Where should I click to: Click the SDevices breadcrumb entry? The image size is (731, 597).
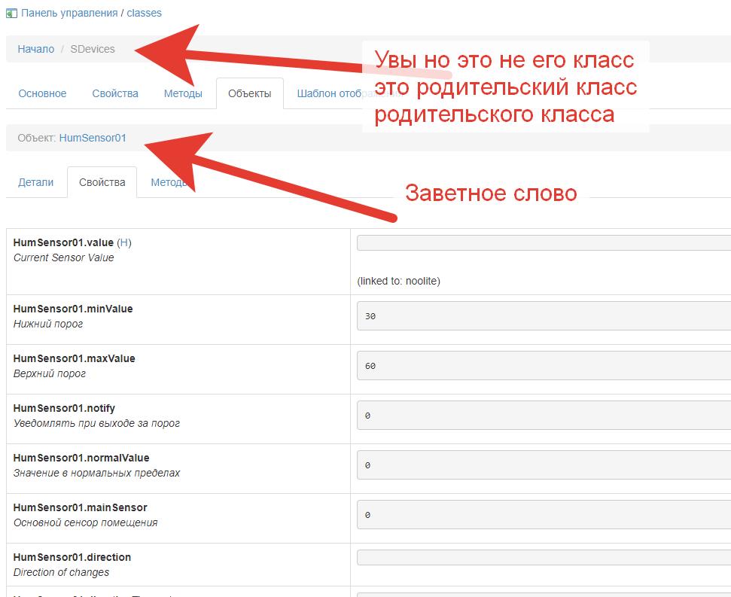93,49
